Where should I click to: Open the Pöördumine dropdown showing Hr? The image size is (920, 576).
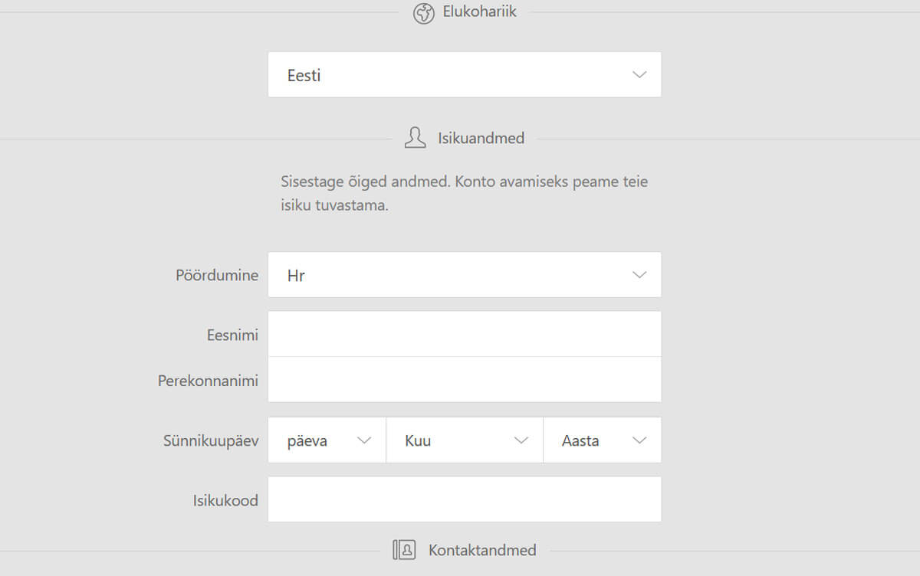click(465, 275)
